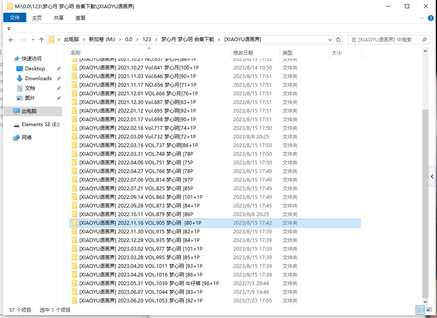Click the Forward navigation arrow

point(23,40)
